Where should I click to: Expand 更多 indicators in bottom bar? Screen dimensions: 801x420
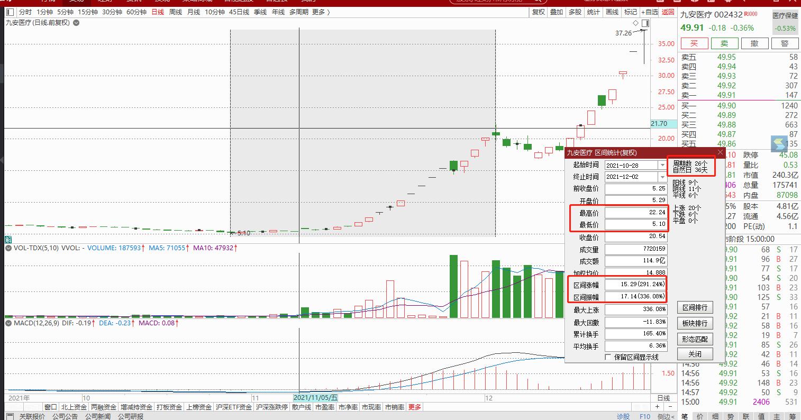[x=415, y=407]
